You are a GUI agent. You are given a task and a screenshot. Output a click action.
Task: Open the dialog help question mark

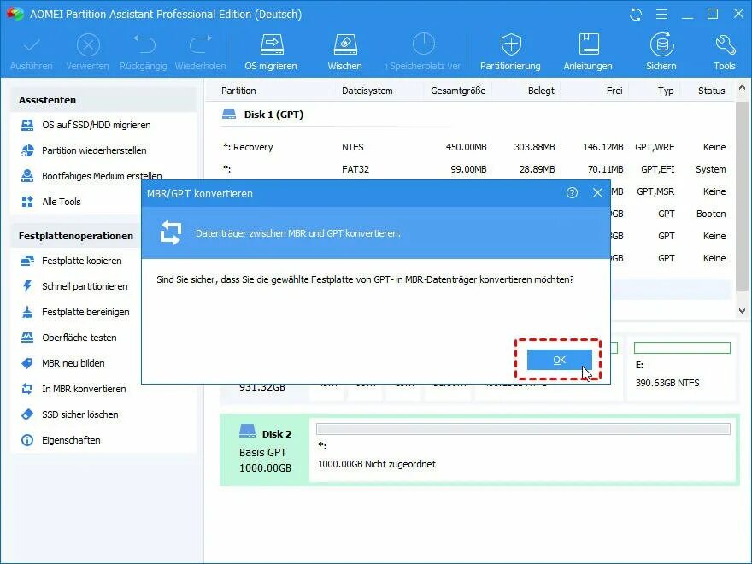571,193
